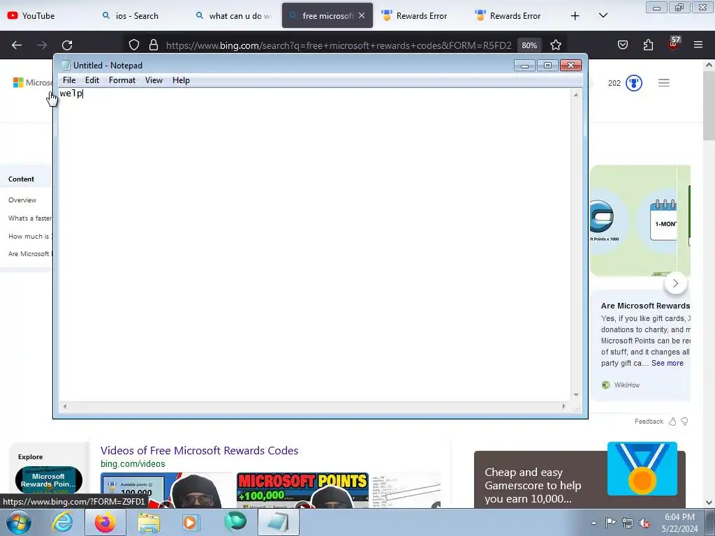Open the Format menu in Notepad
Viewport: 715px width, 536px height.
pyautogui.click(x=122, y=80)
